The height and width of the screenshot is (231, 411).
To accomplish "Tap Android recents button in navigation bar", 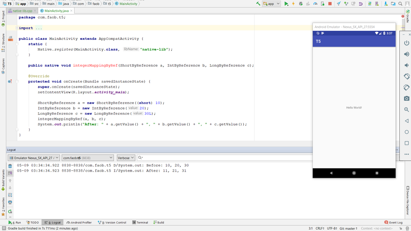I will [377, 173].
